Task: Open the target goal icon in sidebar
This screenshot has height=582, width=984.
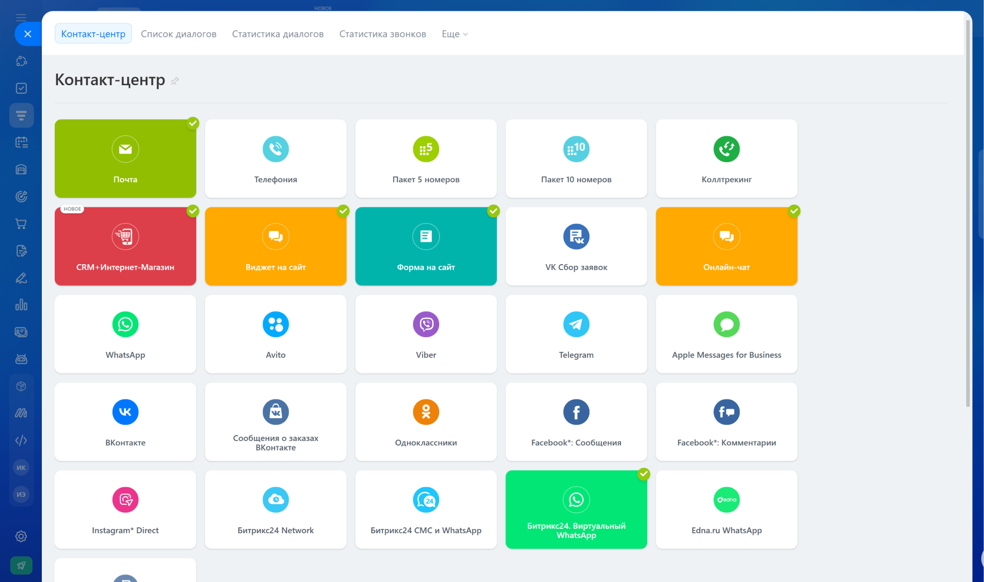Action: [21, 197]
